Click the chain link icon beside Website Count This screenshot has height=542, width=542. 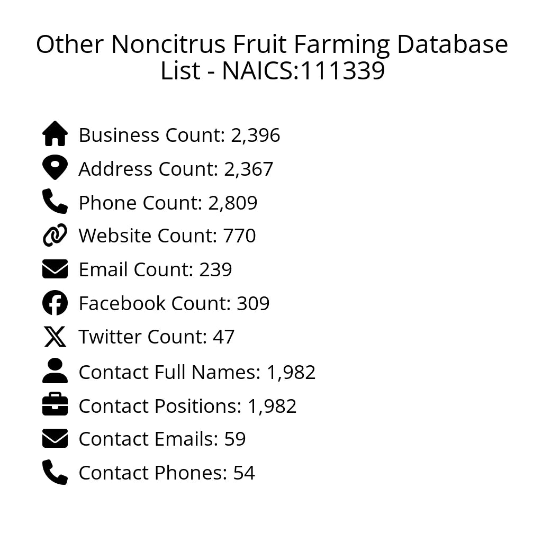click(55, 236)
